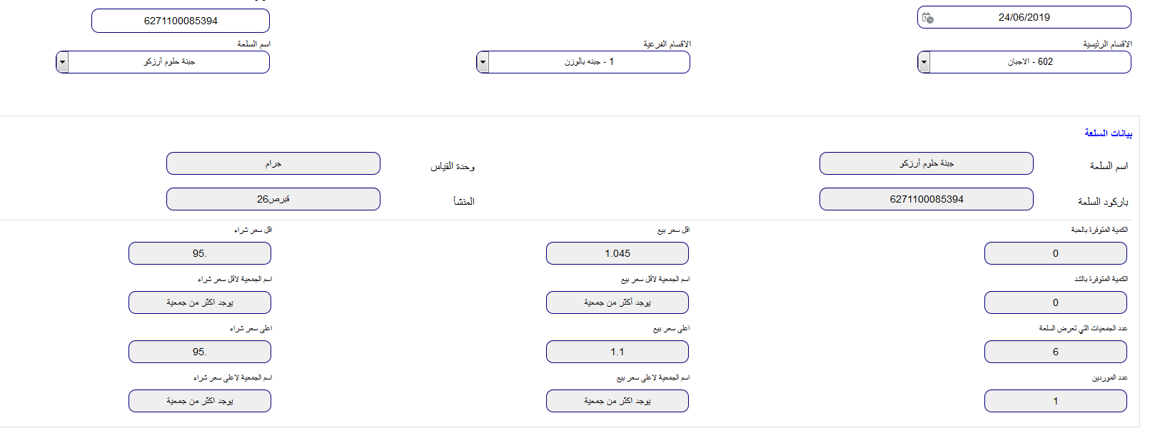
Task: Click the اسم الجمعية لاقل سعر بيع field
Action: click(x=617, y=302)
